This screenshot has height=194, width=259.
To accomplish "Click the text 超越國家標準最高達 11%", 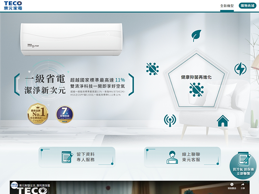I will pyautogui.click(x=98, y=80).
